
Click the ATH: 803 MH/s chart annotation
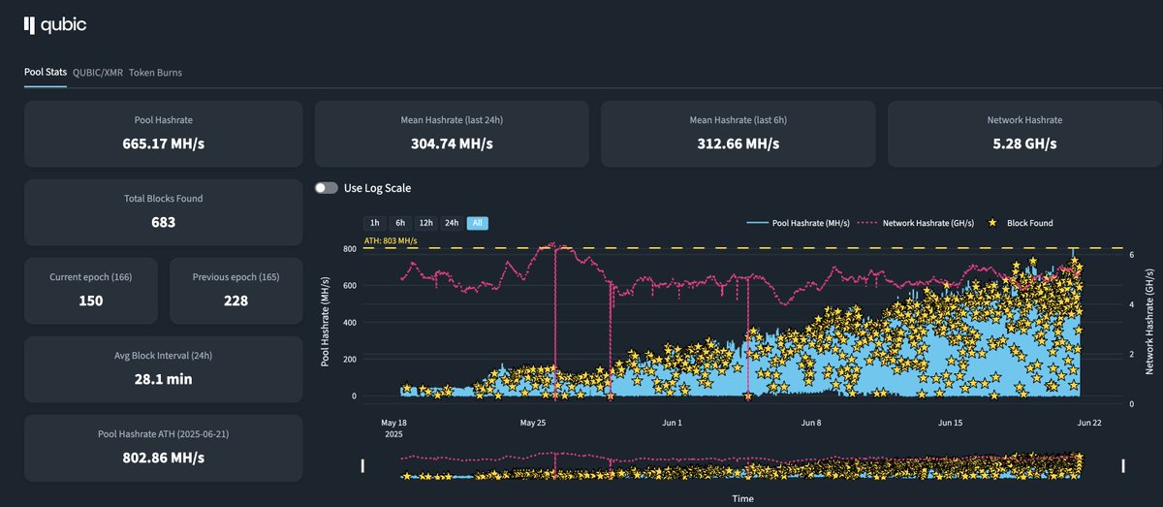(391, 240)
